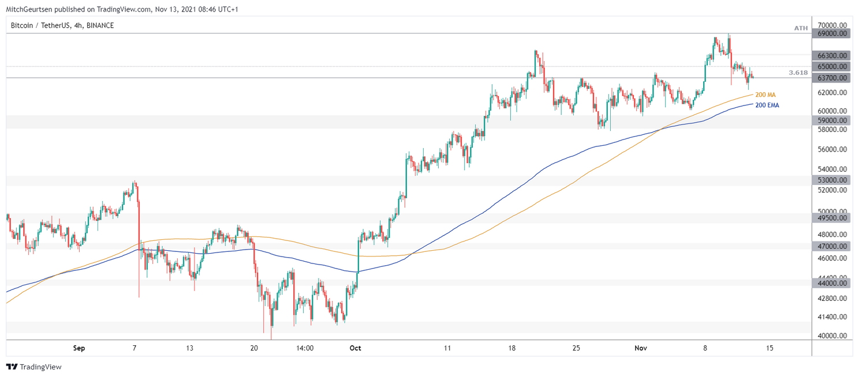859x377 pixels.
Task: Select the 49500.00 price label
Action: pyautogui.click(x=832, y=218)
